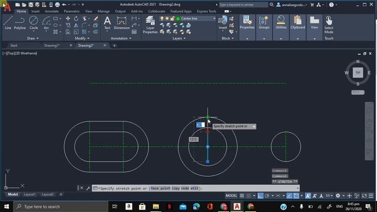Open the Annotate ribbon tab
The height and width of the screenshot is (212, 377).
[x=52, y=11]
